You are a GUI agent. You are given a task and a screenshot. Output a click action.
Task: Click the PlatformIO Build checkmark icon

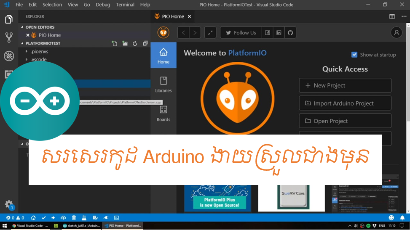pos(43,218)
